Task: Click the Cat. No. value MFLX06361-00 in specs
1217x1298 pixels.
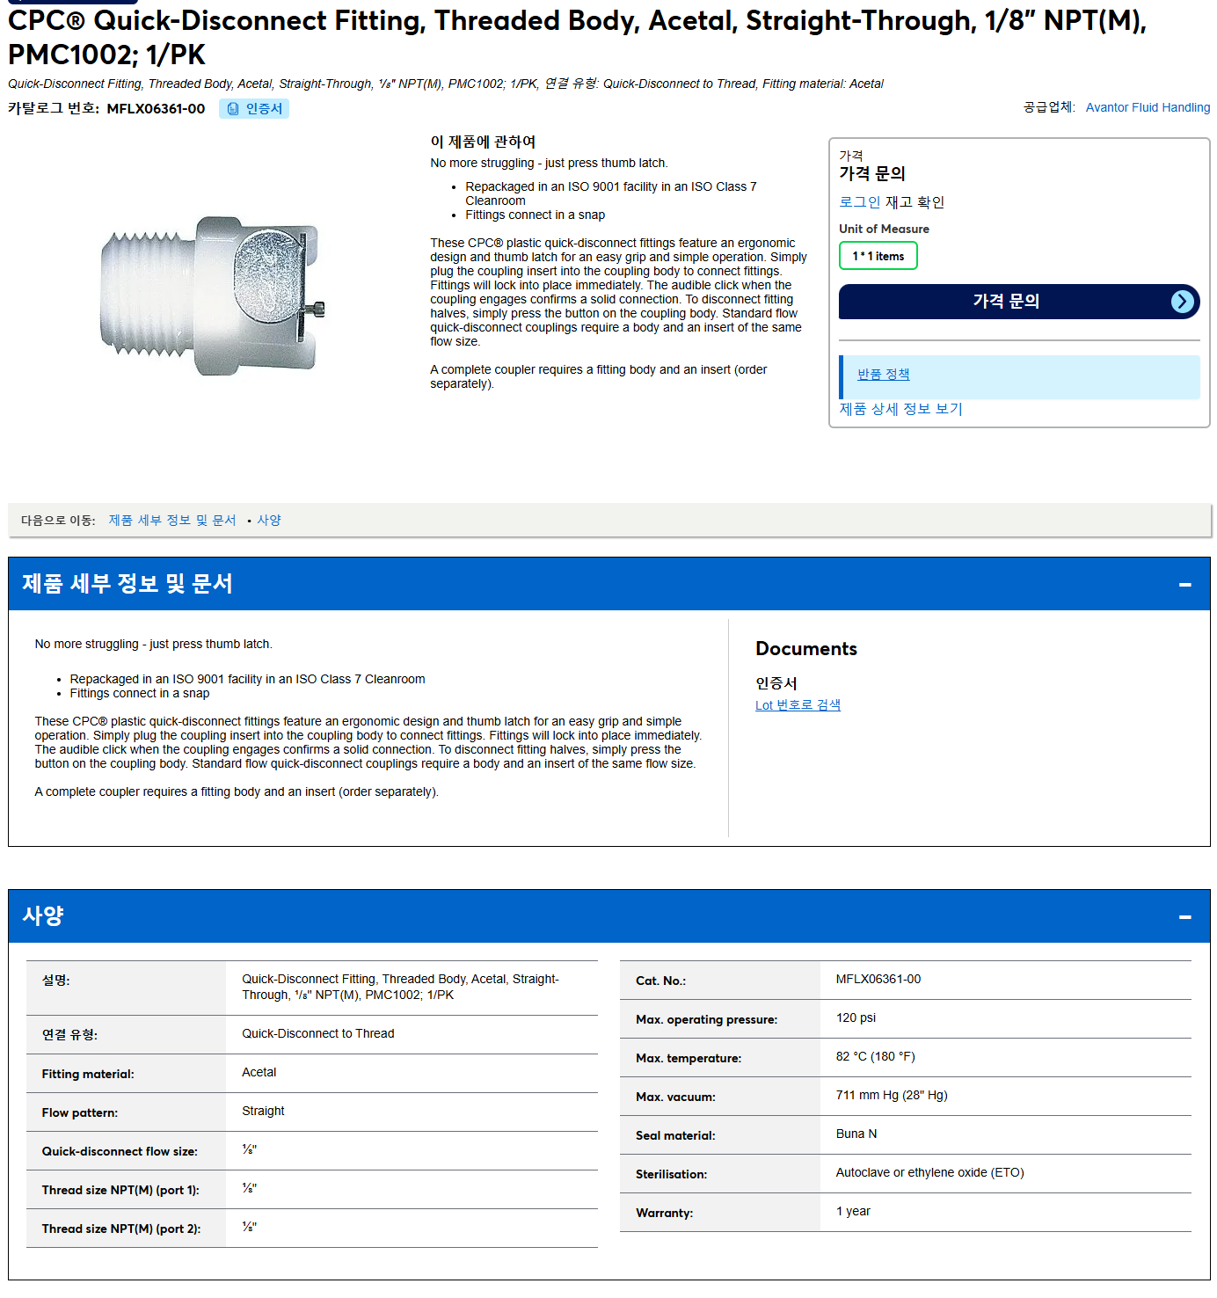Action: coord(878,980)
